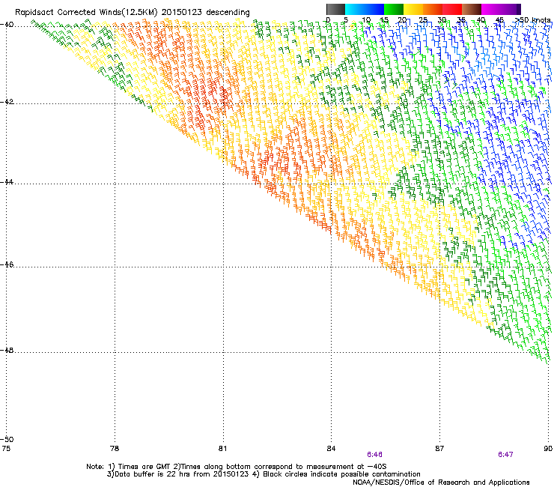
Task: Click the '>50 knots' legend label
Action: point(532,19)
